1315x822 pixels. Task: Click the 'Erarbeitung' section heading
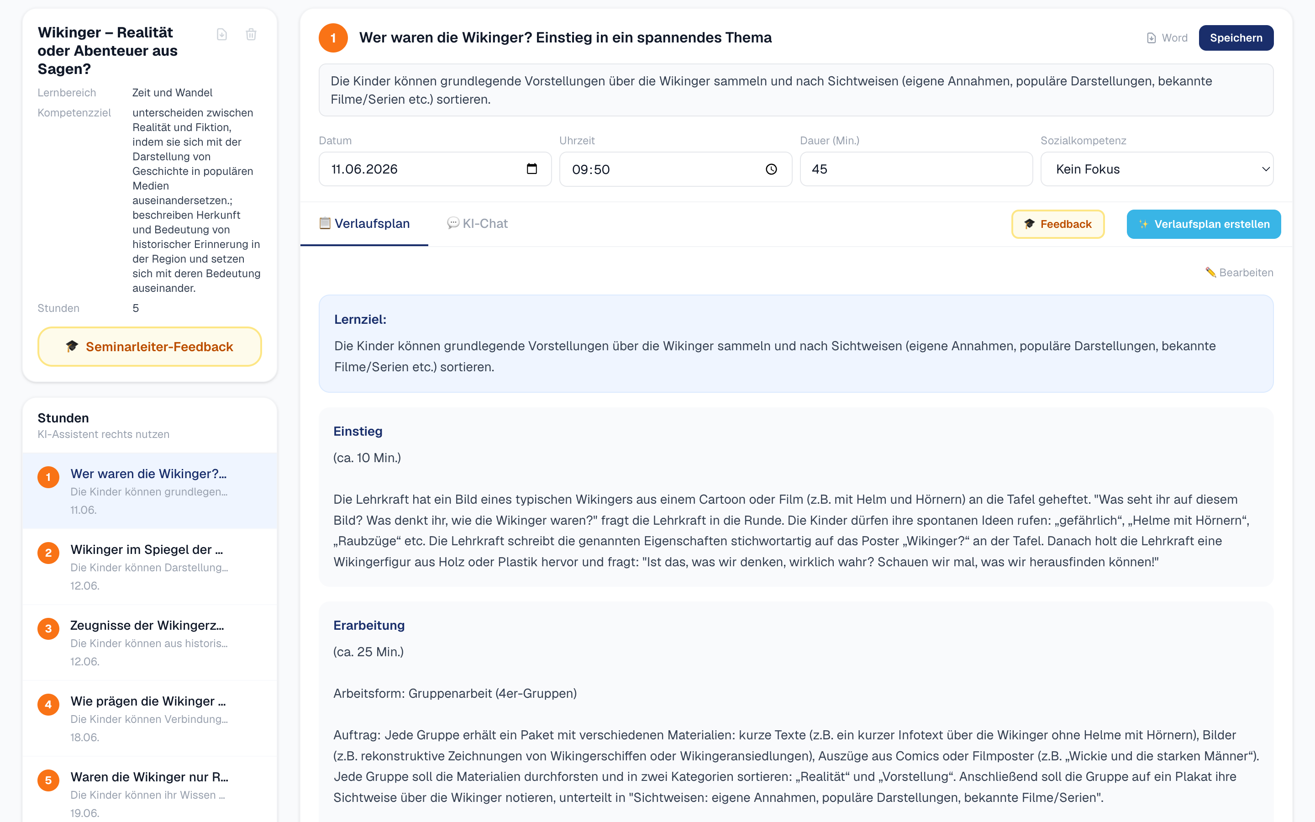369,625
